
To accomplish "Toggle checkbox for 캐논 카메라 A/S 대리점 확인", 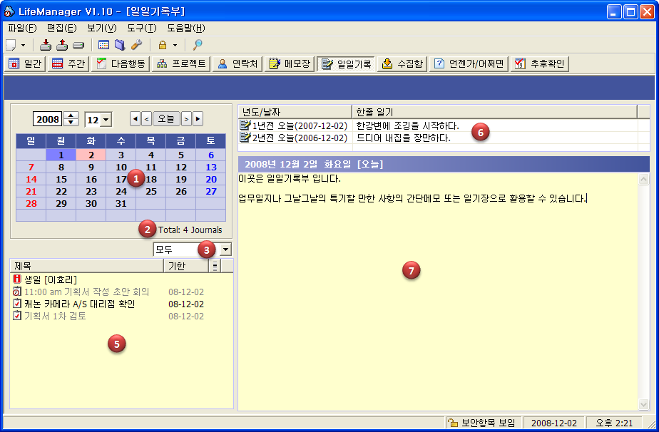I will (17, 304).
